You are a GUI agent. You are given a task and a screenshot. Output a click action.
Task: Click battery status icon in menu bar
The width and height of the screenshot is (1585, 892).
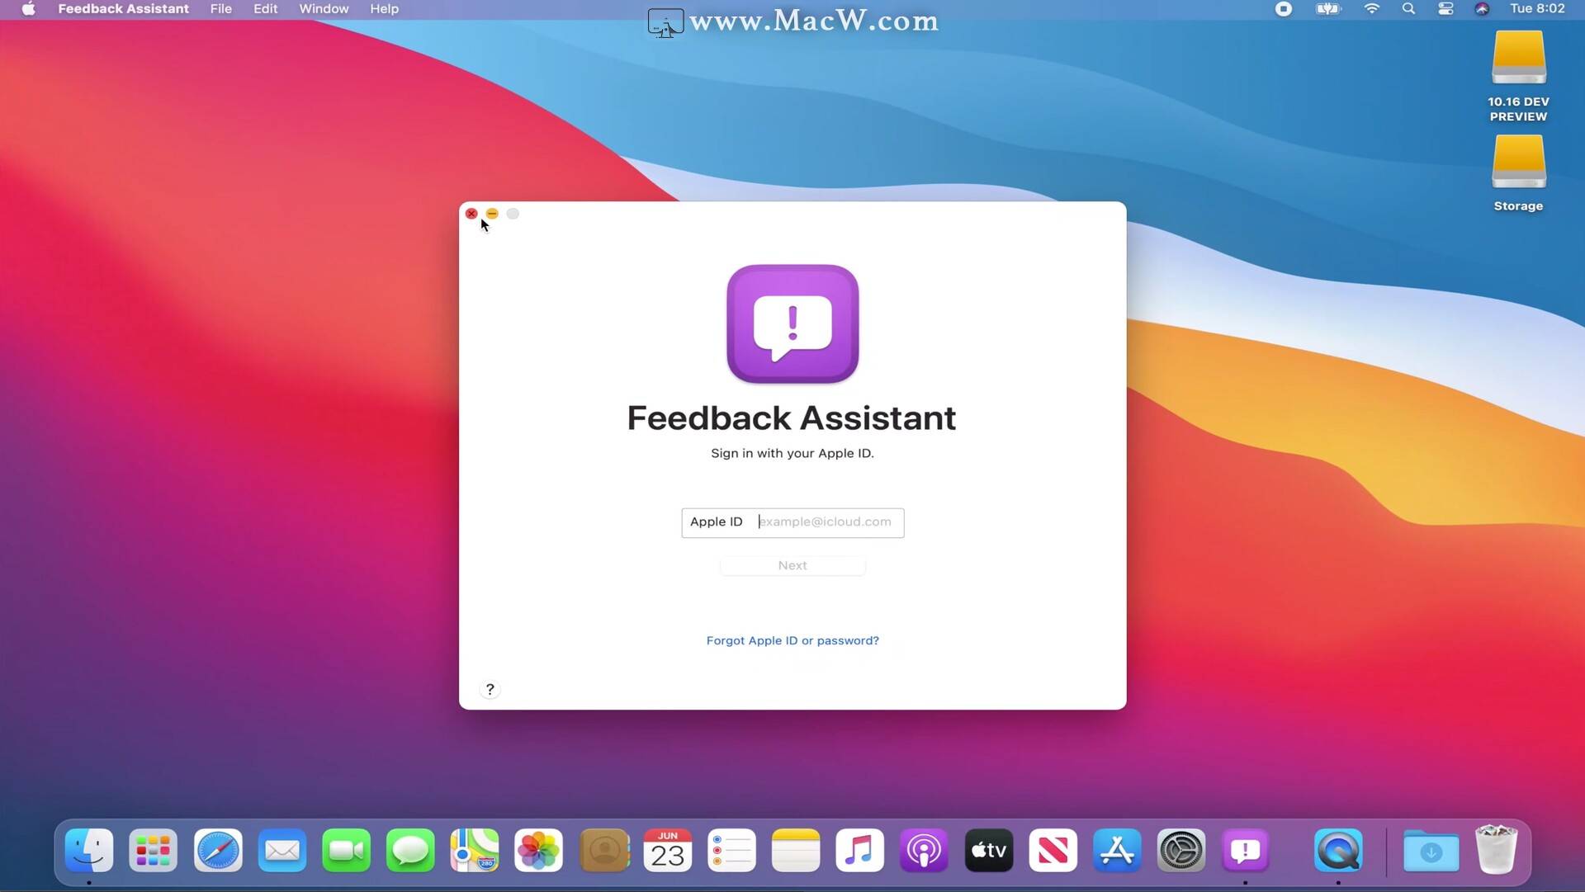1328,9
